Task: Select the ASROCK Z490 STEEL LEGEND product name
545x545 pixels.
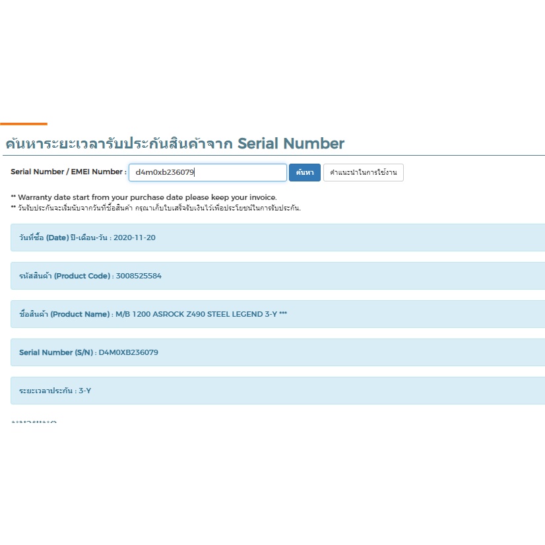Action: click(x=196, y=314)
